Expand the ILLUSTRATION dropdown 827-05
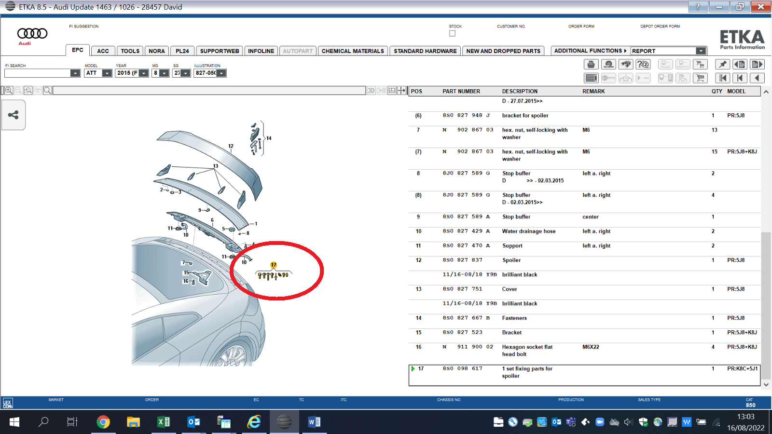772x434 pixels. tap(221, 73)
